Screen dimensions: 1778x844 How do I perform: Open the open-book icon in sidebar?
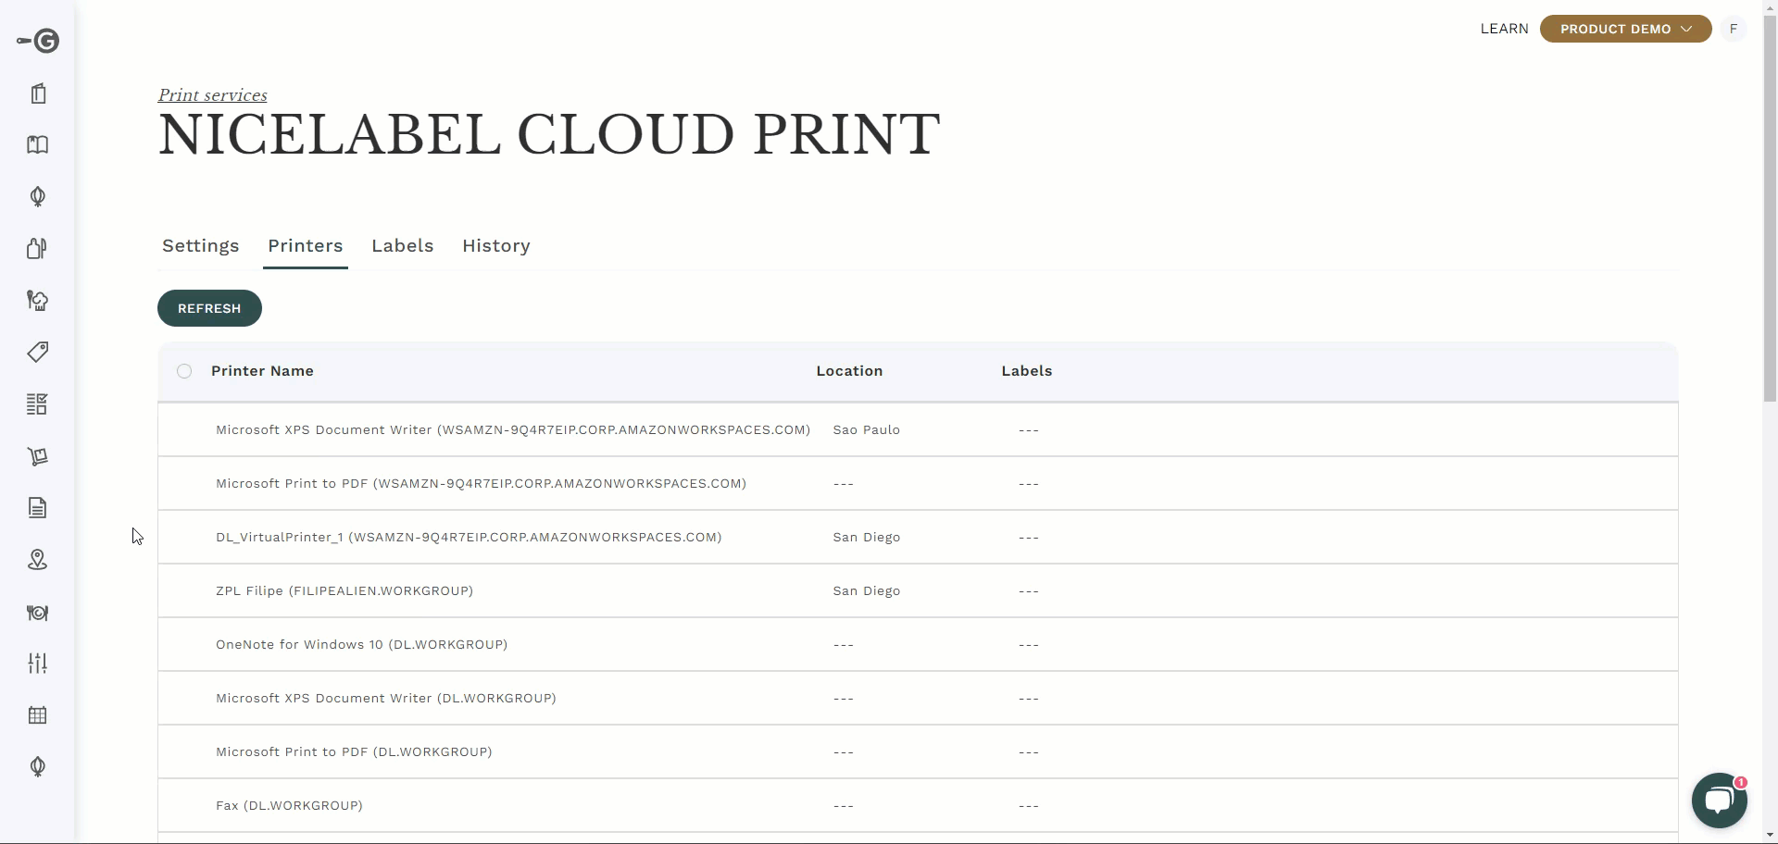click(x=38, y=144)
